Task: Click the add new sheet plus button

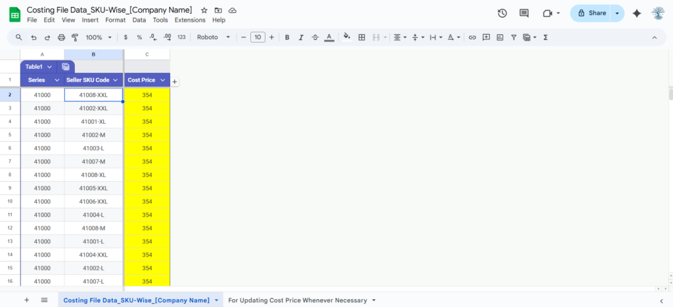Action: (27, 300)
